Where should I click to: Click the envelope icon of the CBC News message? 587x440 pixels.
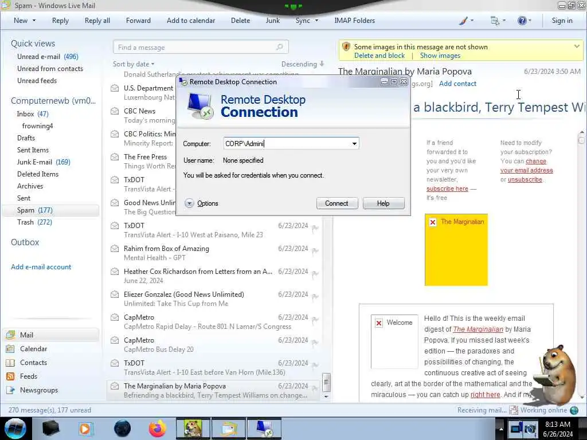[x=115, y=111]
